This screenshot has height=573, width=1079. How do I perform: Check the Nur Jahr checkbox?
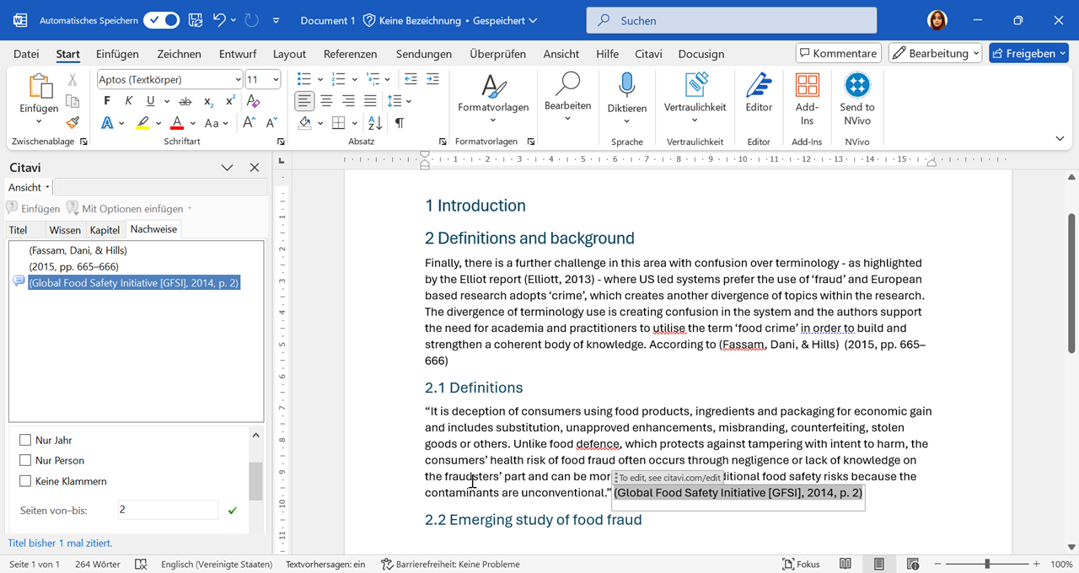click(x=25, y=440)
